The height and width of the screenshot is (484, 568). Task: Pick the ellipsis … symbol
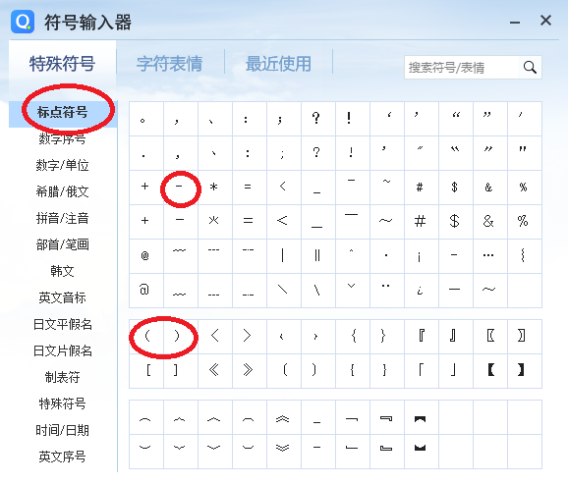488,255
